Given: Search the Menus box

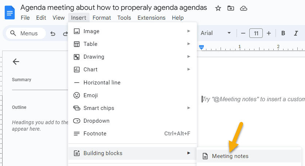Looking at the screenshot, I should point(26,33).
